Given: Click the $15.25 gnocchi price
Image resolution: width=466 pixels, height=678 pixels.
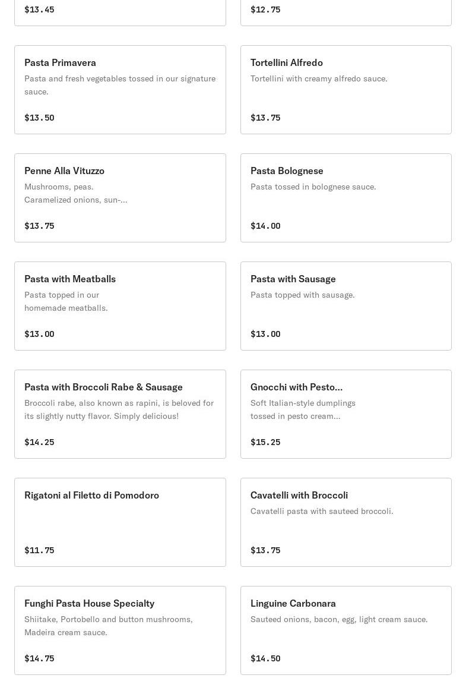Looking at the screenshot, I should click(x=265, y=442).
